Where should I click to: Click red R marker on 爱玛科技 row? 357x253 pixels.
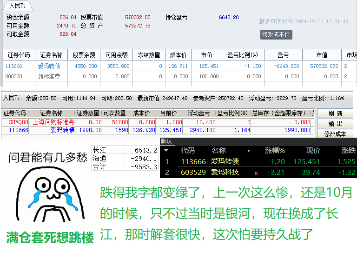point(256,173)
